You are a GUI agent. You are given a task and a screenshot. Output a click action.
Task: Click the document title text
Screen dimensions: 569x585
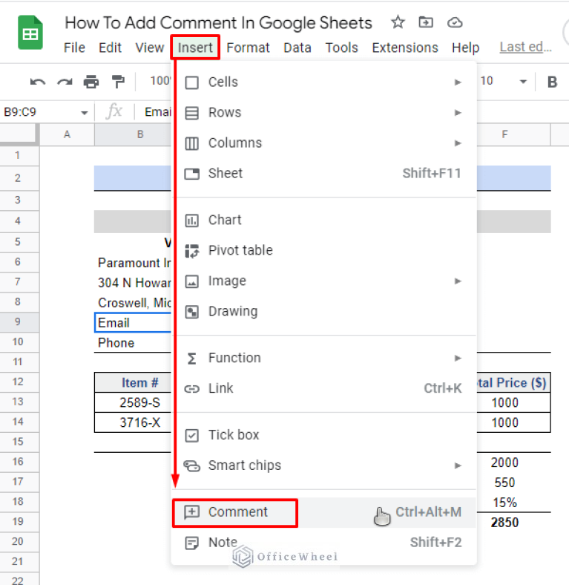219,23
